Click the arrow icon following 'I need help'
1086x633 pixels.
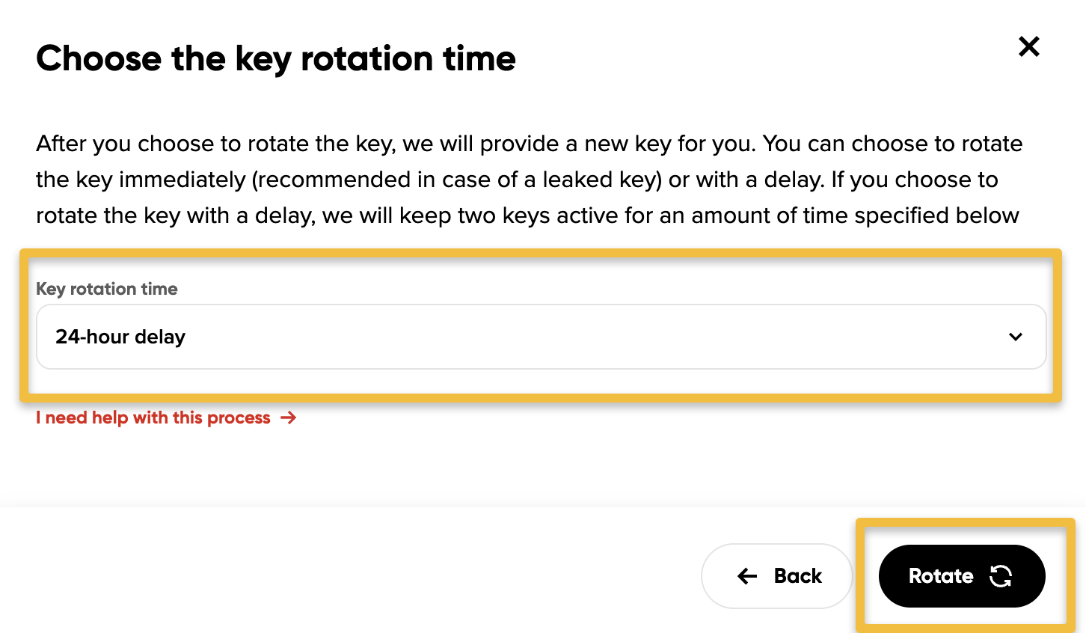[289, 418]
